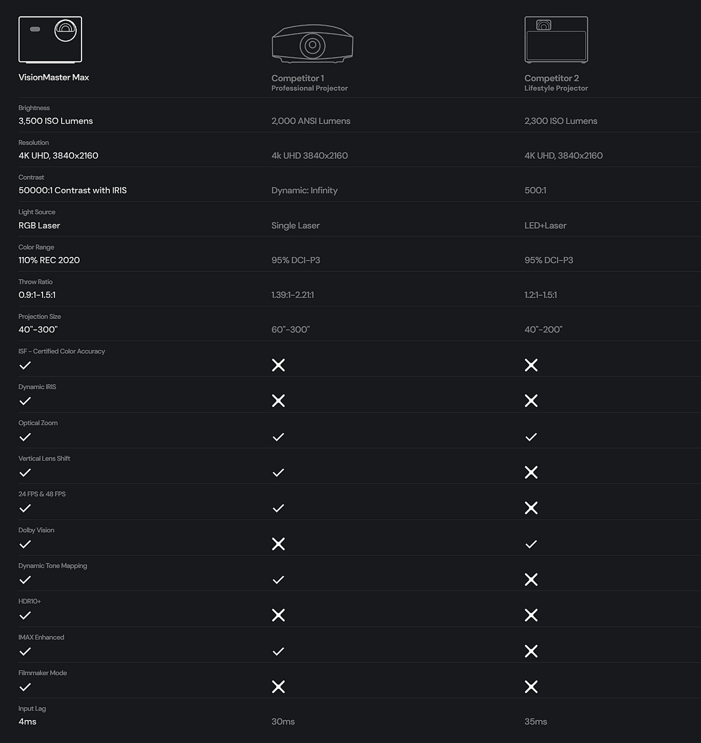The height and width of the screenshot is (743, 701).
Task: Click the 110% REC 2020 color range value
Action: [49, 260]
